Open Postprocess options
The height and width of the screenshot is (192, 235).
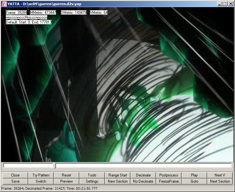click(169, 175)
